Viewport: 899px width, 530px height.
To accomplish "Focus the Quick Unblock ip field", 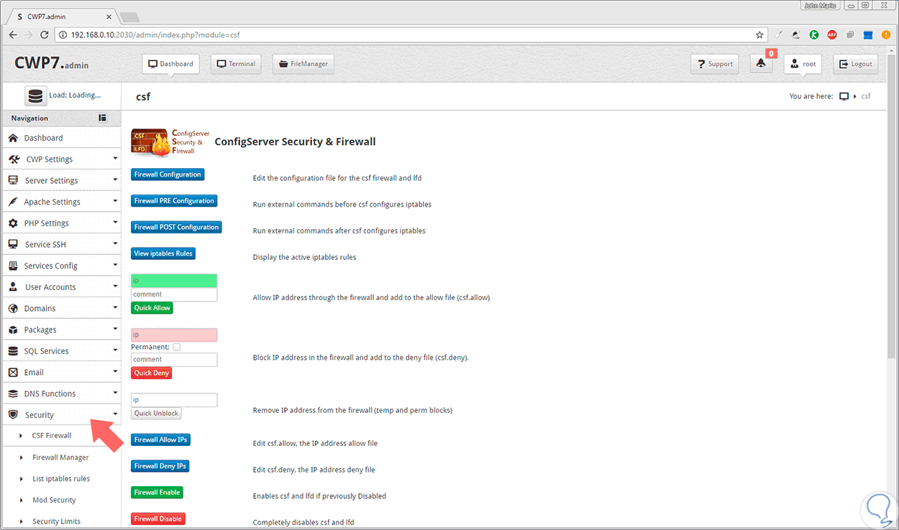I will point(174,400).
